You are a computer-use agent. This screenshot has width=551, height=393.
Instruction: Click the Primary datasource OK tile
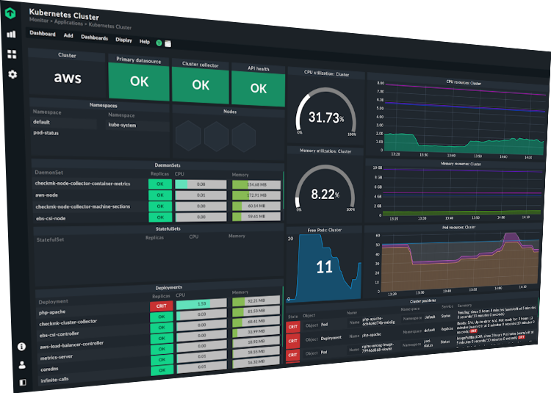coord(139,82)
